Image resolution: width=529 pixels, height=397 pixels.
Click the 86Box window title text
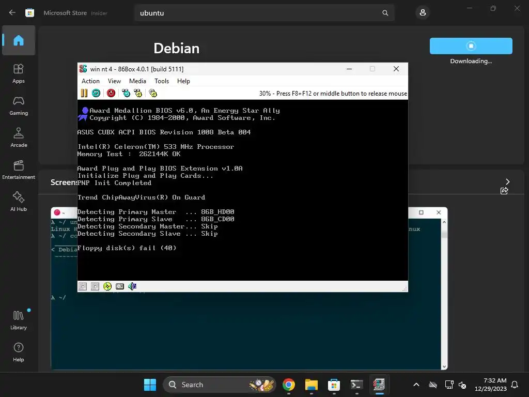pos(137,69)
